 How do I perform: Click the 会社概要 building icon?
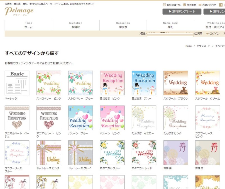[184, 5]
